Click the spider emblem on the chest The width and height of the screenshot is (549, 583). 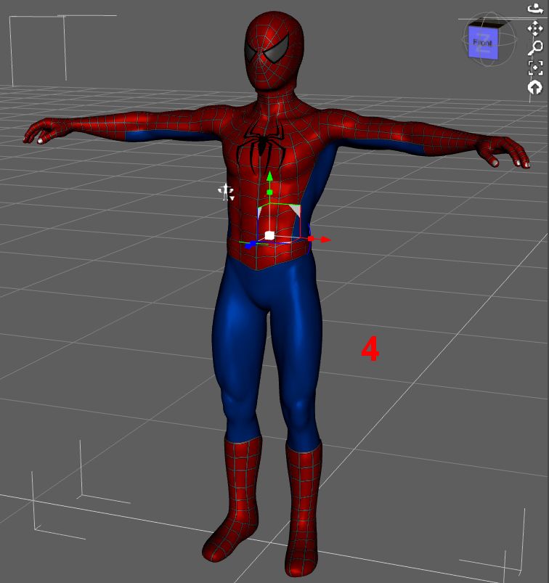262,144
